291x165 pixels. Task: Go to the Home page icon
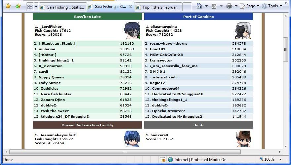[x=199, y=6]
